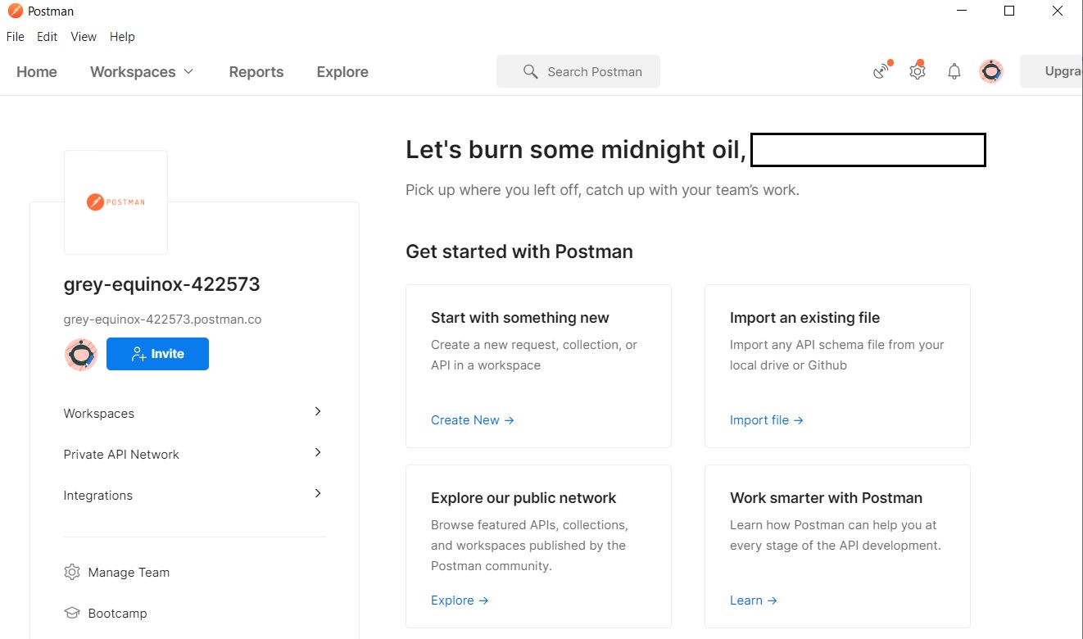Open the Edit menu
The image size is (1083, 639).
coord(48,37)
